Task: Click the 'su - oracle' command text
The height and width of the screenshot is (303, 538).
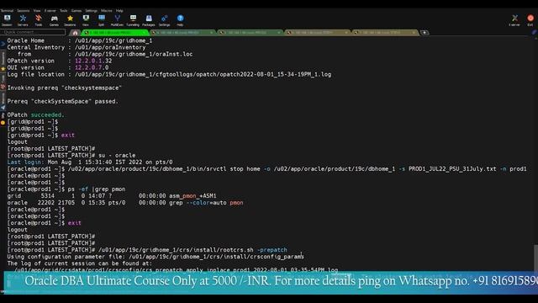Action: 117,155
